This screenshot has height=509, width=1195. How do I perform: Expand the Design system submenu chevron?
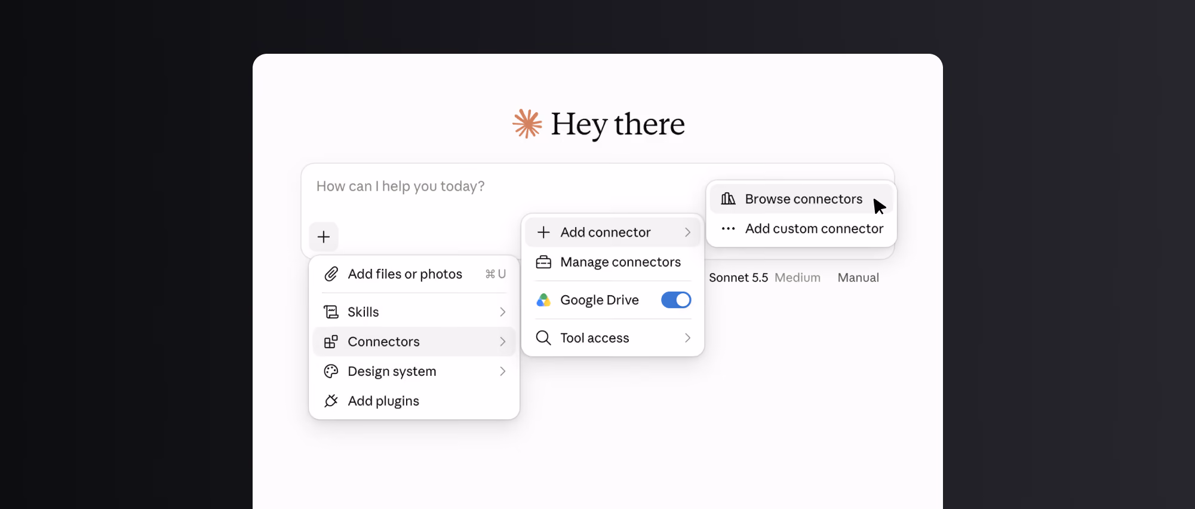tap(503, 372)
